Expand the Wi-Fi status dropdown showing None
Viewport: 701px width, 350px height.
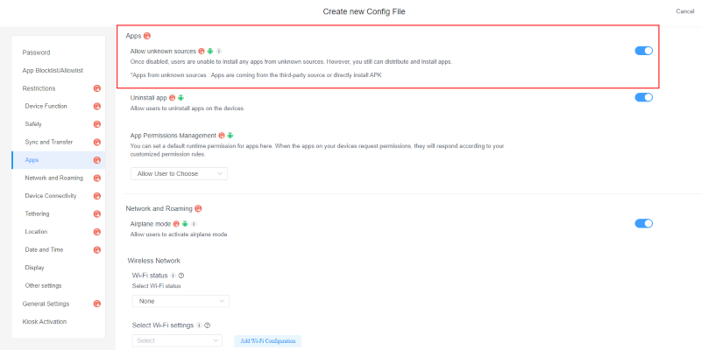click(181, 301)
